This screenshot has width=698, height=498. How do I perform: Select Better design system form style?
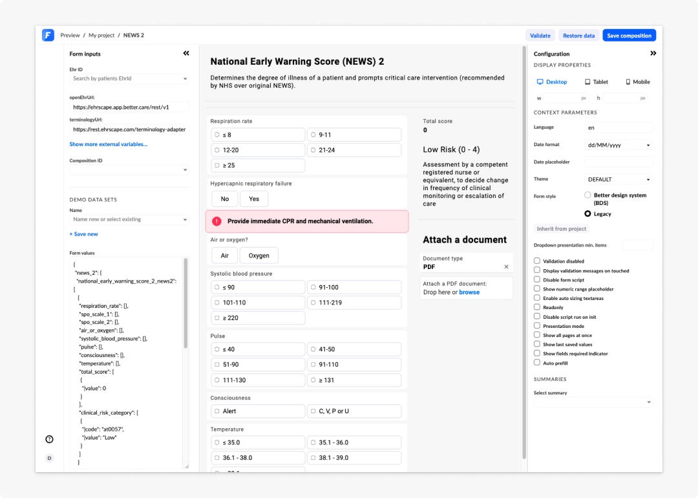click(587, 195)
